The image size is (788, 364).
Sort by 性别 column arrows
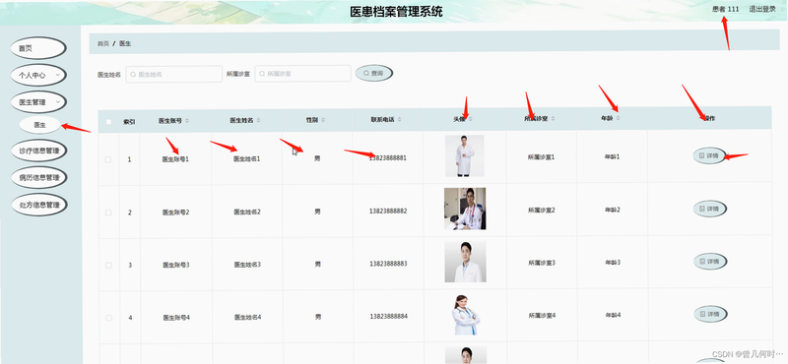pyautogui.click(x=323, y=120)
